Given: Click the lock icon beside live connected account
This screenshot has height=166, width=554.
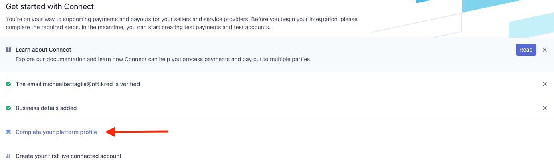Looking at the screenshot, I should (x=8, y=156).
